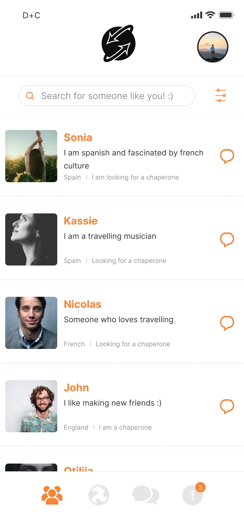The image size is (244, 529).
Task: Tap the chat bubble beside John
Action: tap(227, 407)
